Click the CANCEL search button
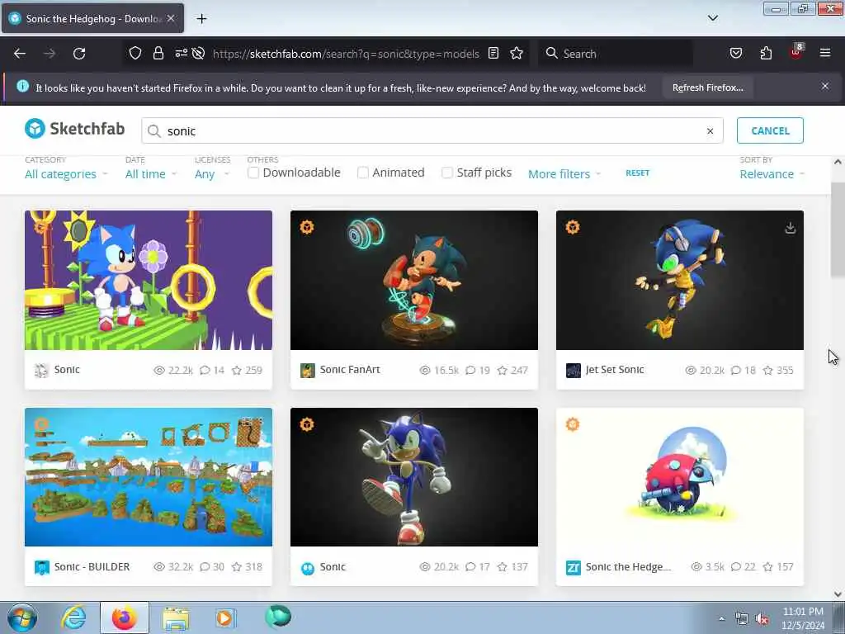 coord(770,130)
